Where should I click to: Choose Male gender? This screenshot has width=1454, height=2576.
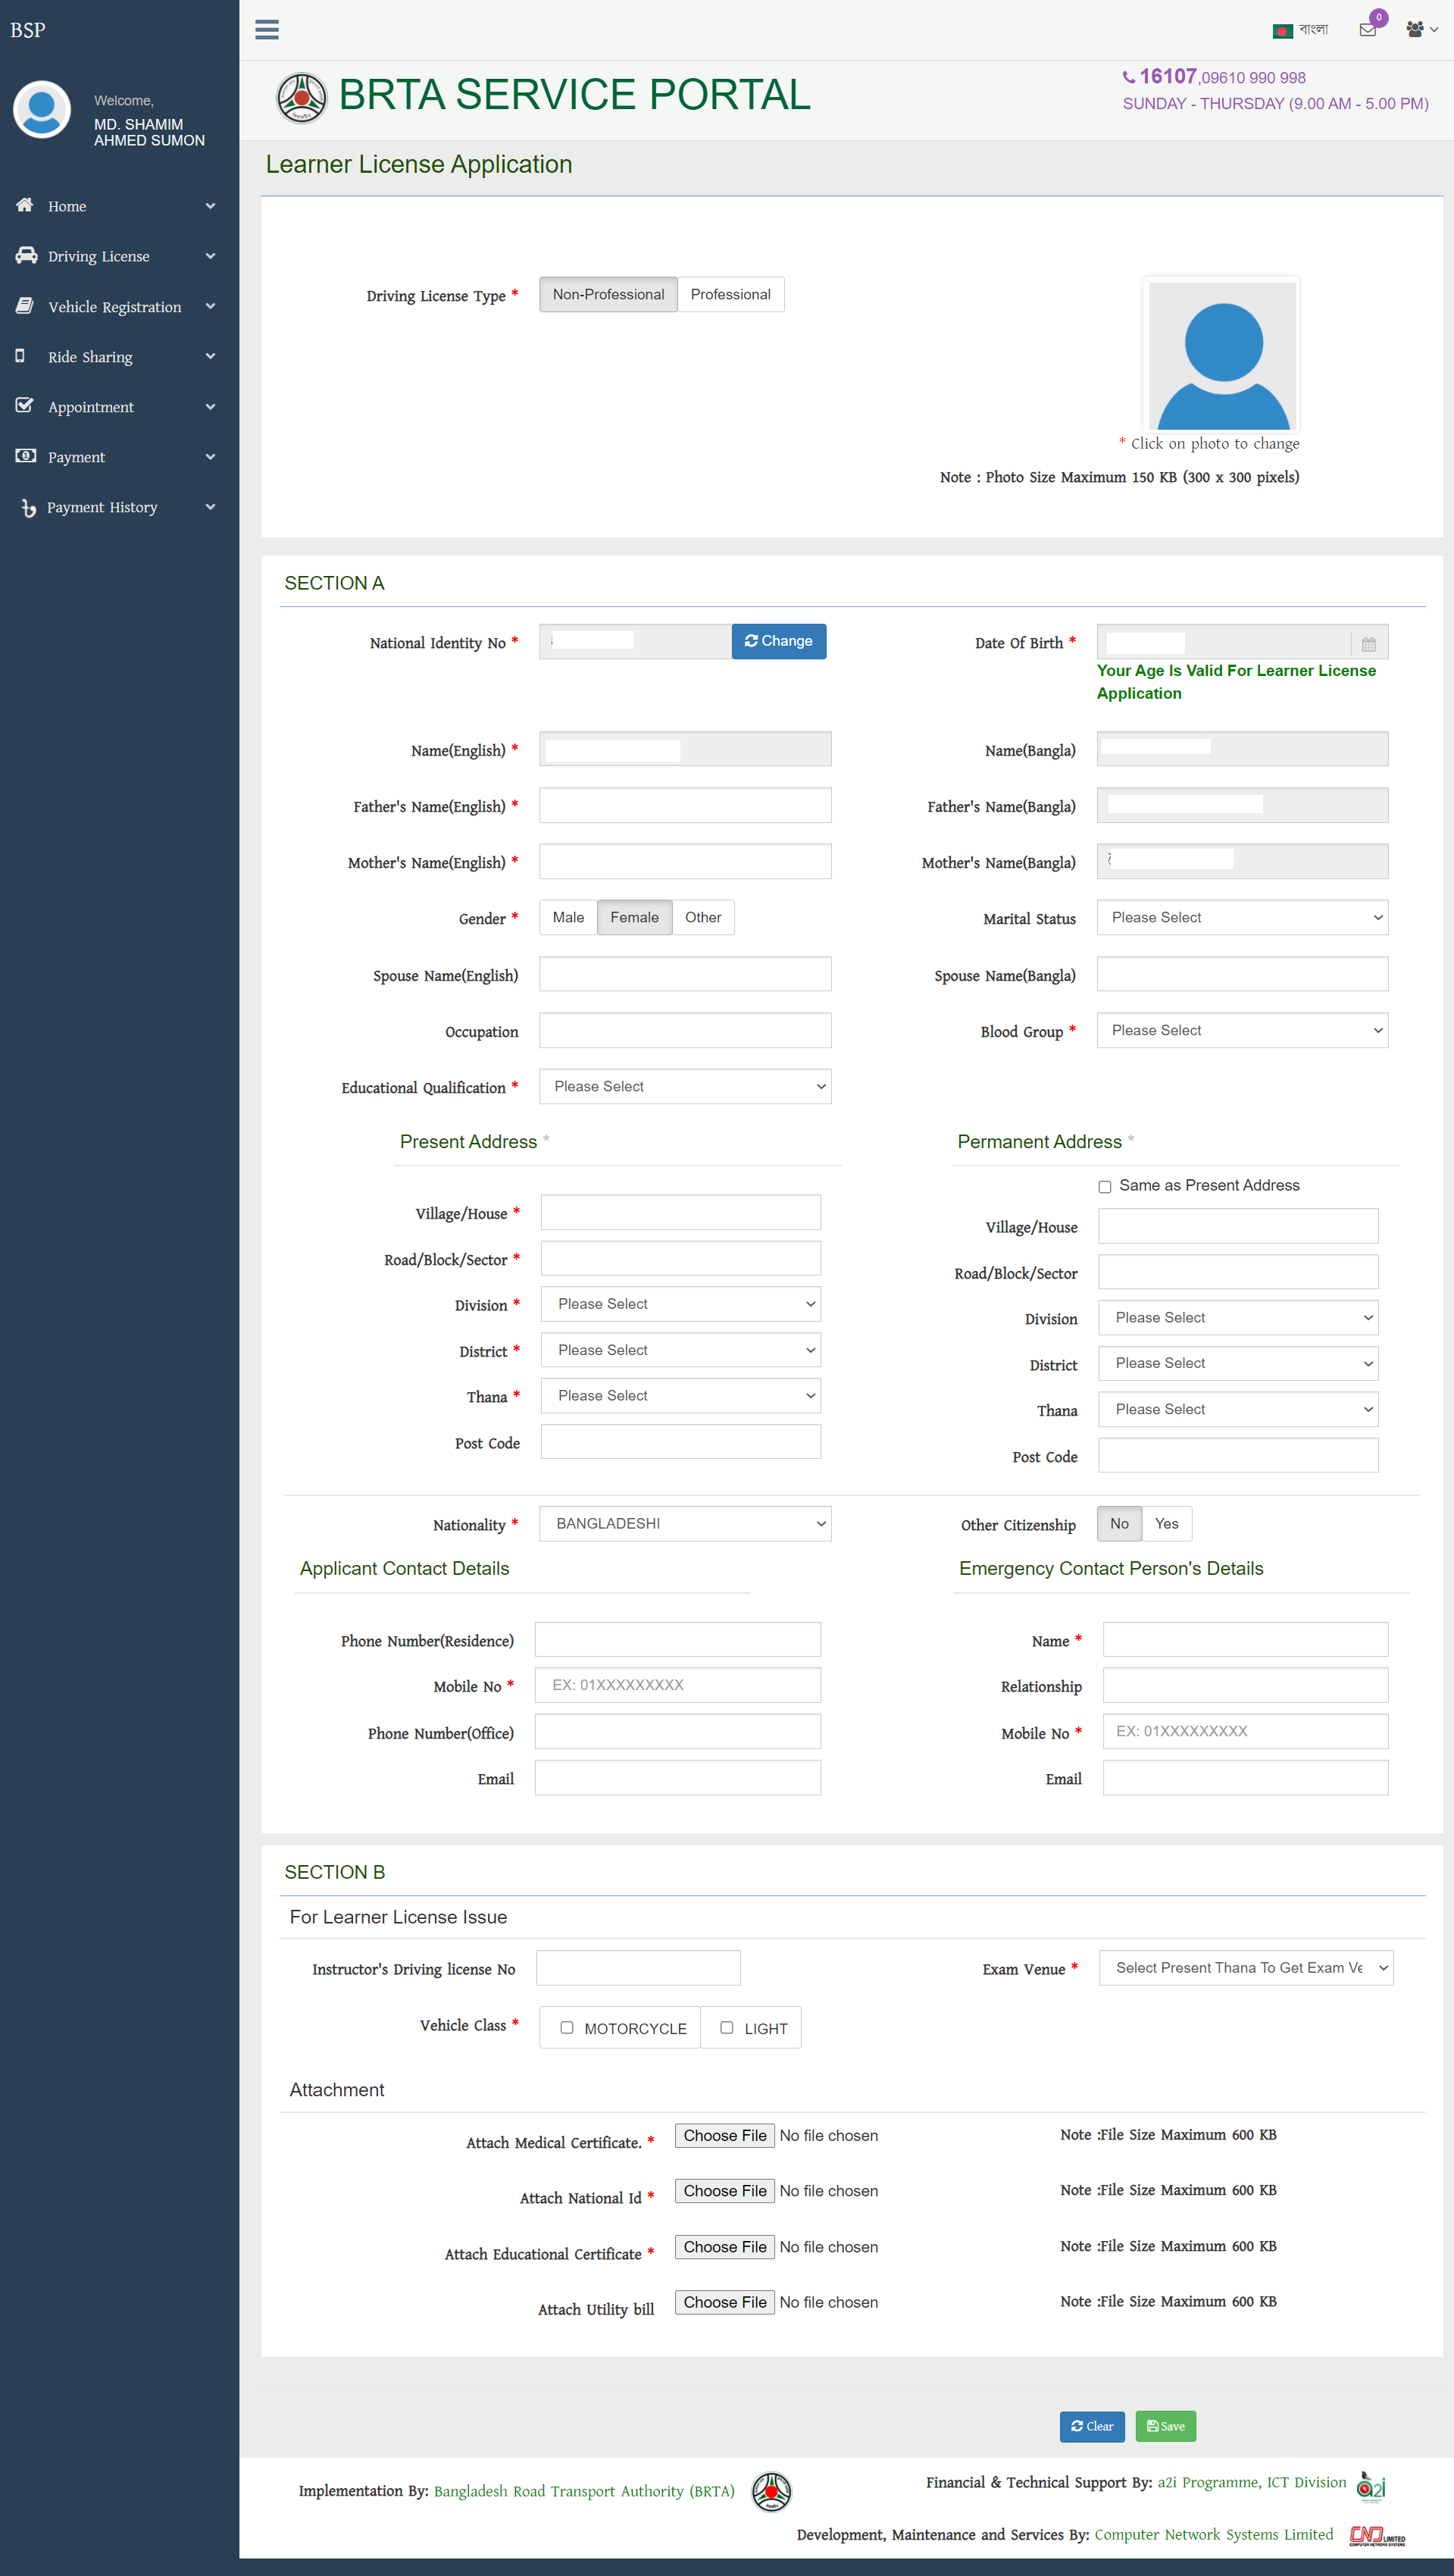568,917
